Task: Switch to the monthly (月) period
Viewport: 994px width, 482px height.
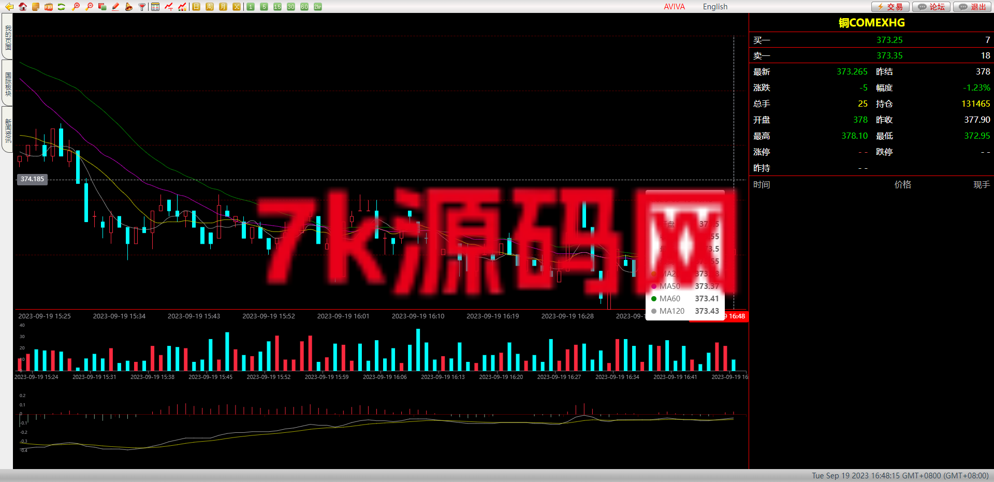Action: point(223,7)
